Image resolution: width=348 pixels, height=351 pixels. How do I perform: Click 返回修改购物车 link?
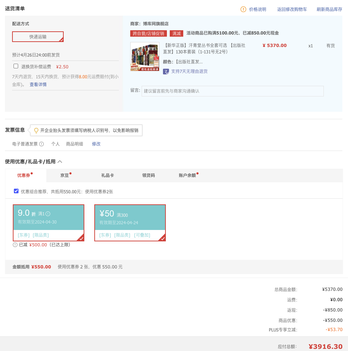tap(292, 9)
